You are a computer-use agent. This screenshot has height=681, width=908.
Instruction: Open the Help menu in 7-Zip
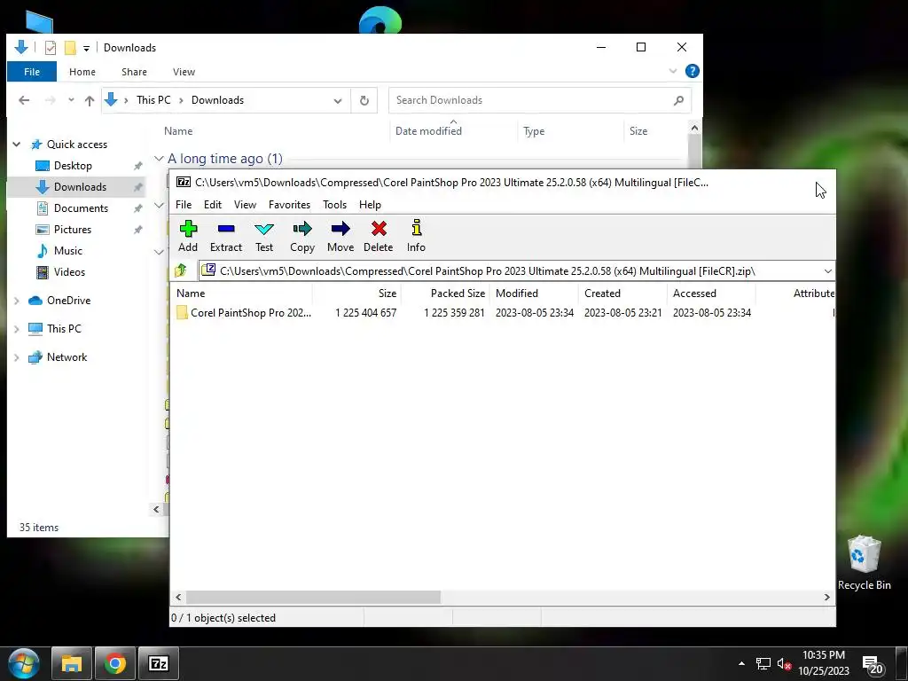coord(370,205)
